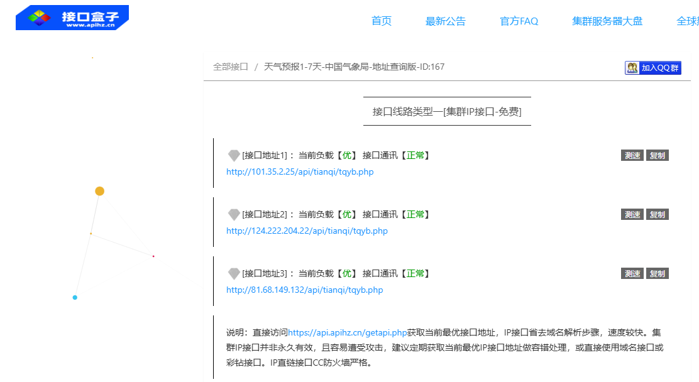The height and width of the screenshot is (382, 699).
Task: Click green 优 load status for 接口地址2
Action: [x=347, y=214]
